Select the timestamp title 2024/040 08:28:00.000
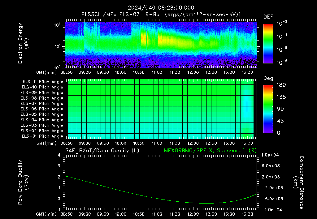 click(161, 8)
